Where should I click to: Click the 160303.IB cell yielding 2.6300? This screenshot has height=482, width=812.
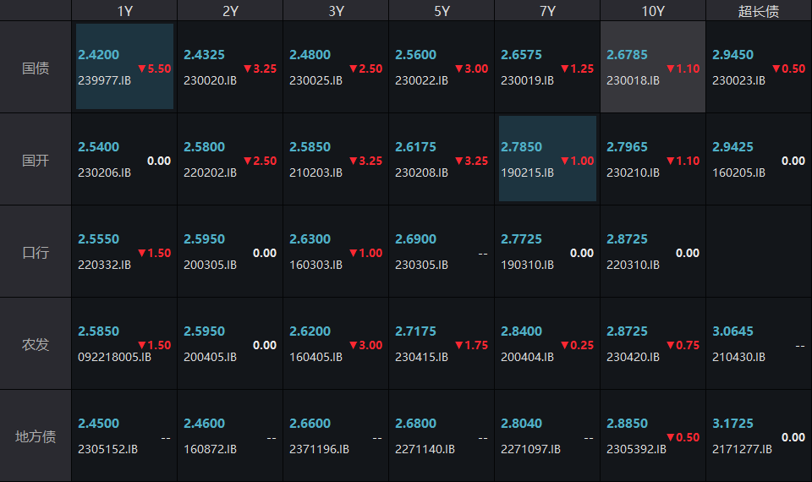[x=336, y=252]
